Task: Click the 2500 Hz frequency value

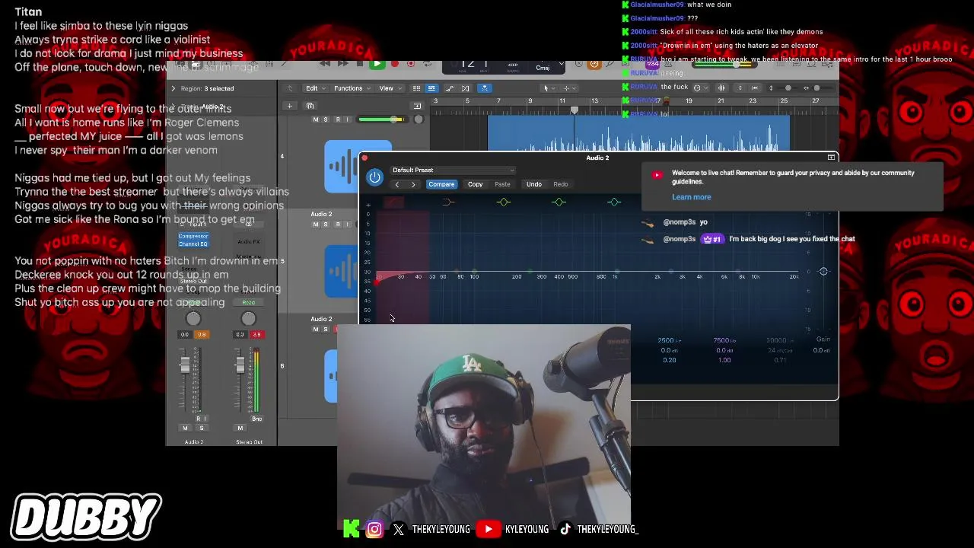Action: [670, 341]
